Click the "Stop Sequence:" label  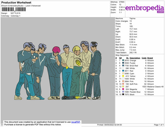(122, 55)
